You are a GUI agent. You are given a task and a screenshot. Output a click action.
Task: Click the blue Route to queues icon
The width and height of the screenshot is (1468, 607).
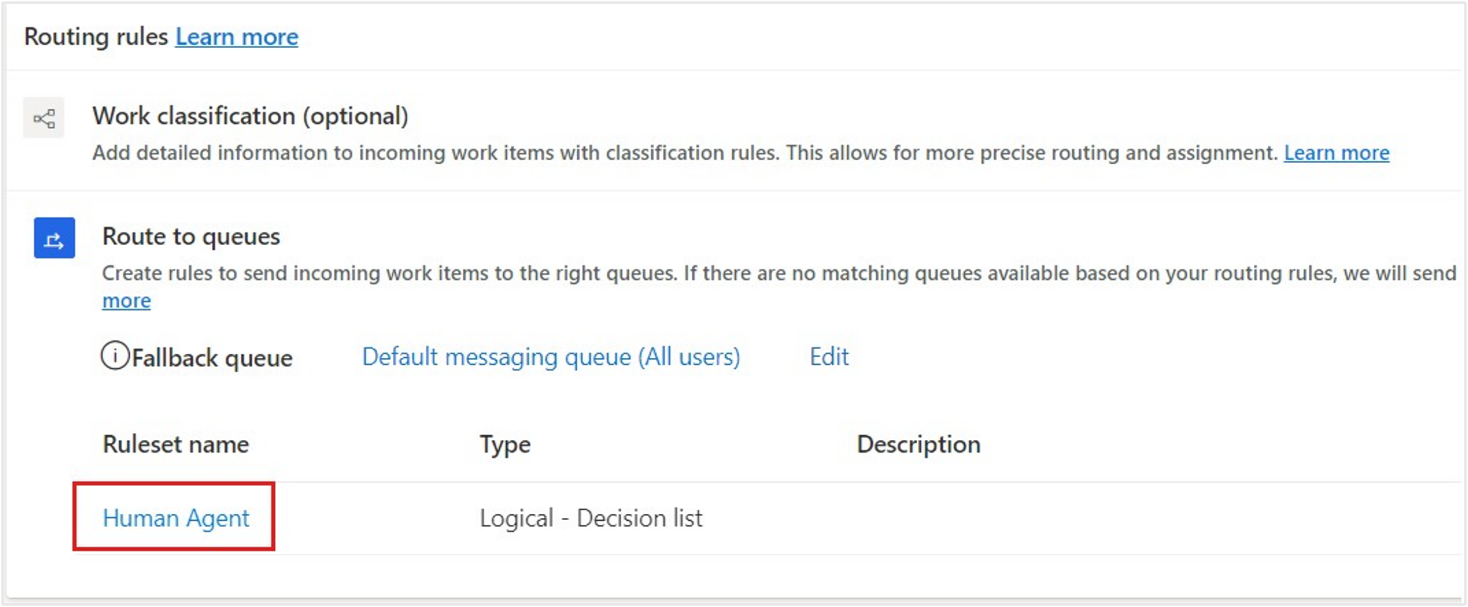click(x=55, y=238)
